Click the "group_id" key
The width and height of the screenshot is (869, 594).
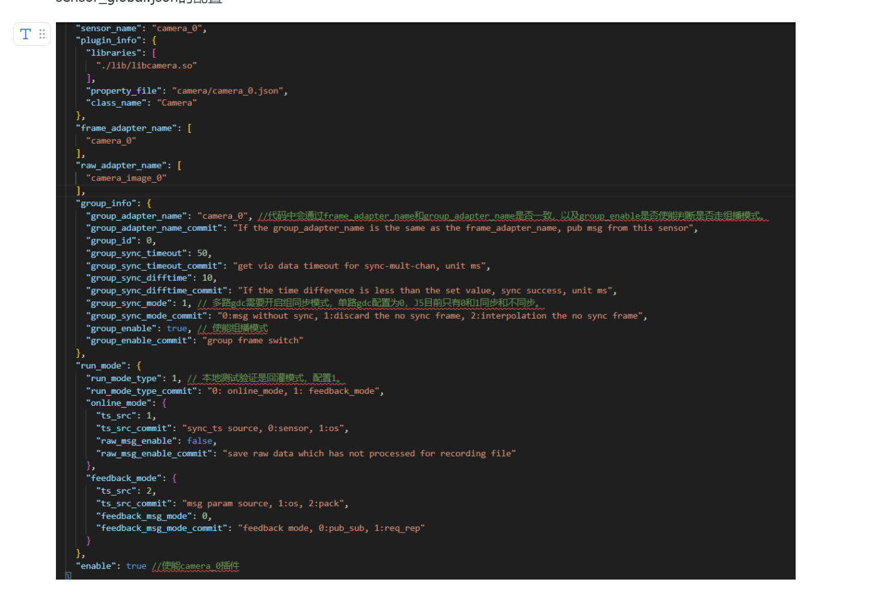tap(111, 240)
